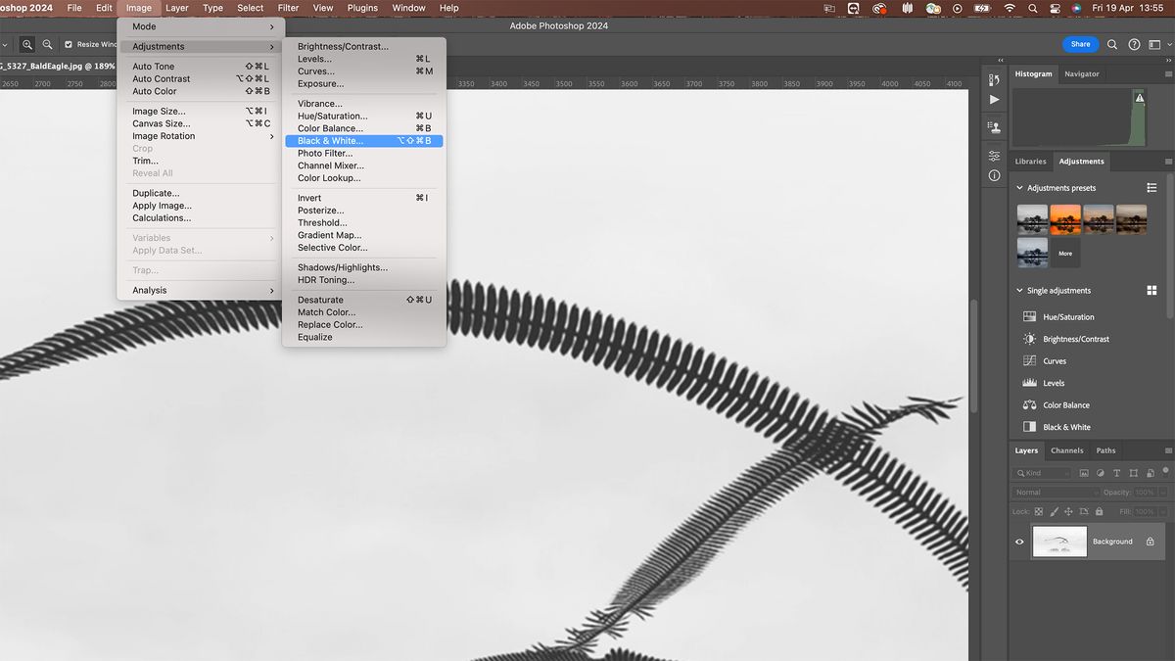Click the Background layer thumbnail

tap(1059, 542)
